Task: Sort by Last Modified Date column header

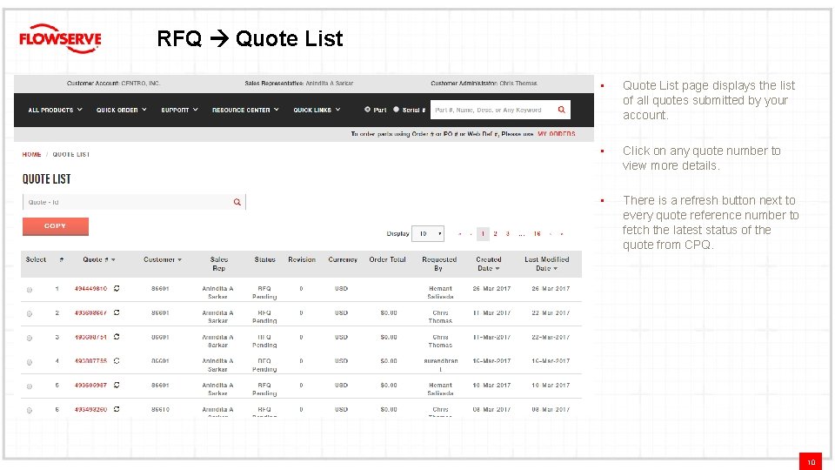Action: click(x=547, y=264)
